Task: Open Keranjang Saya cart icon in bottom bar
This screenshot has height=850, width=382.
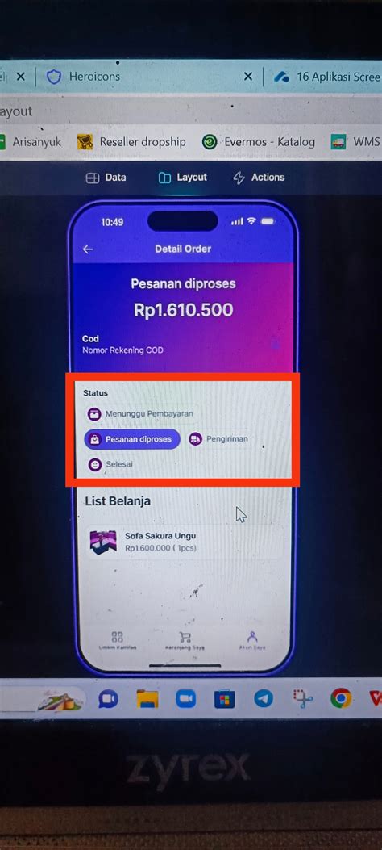Action: click(x=185, y=636)
